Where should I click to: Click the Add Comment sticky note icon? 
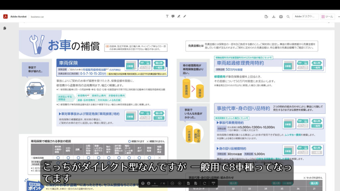tap(173, 16)
